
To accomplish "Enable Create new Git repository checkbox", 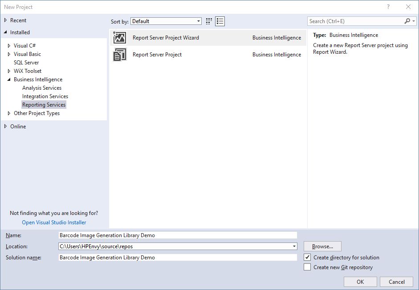I will [x=307, y=267].
